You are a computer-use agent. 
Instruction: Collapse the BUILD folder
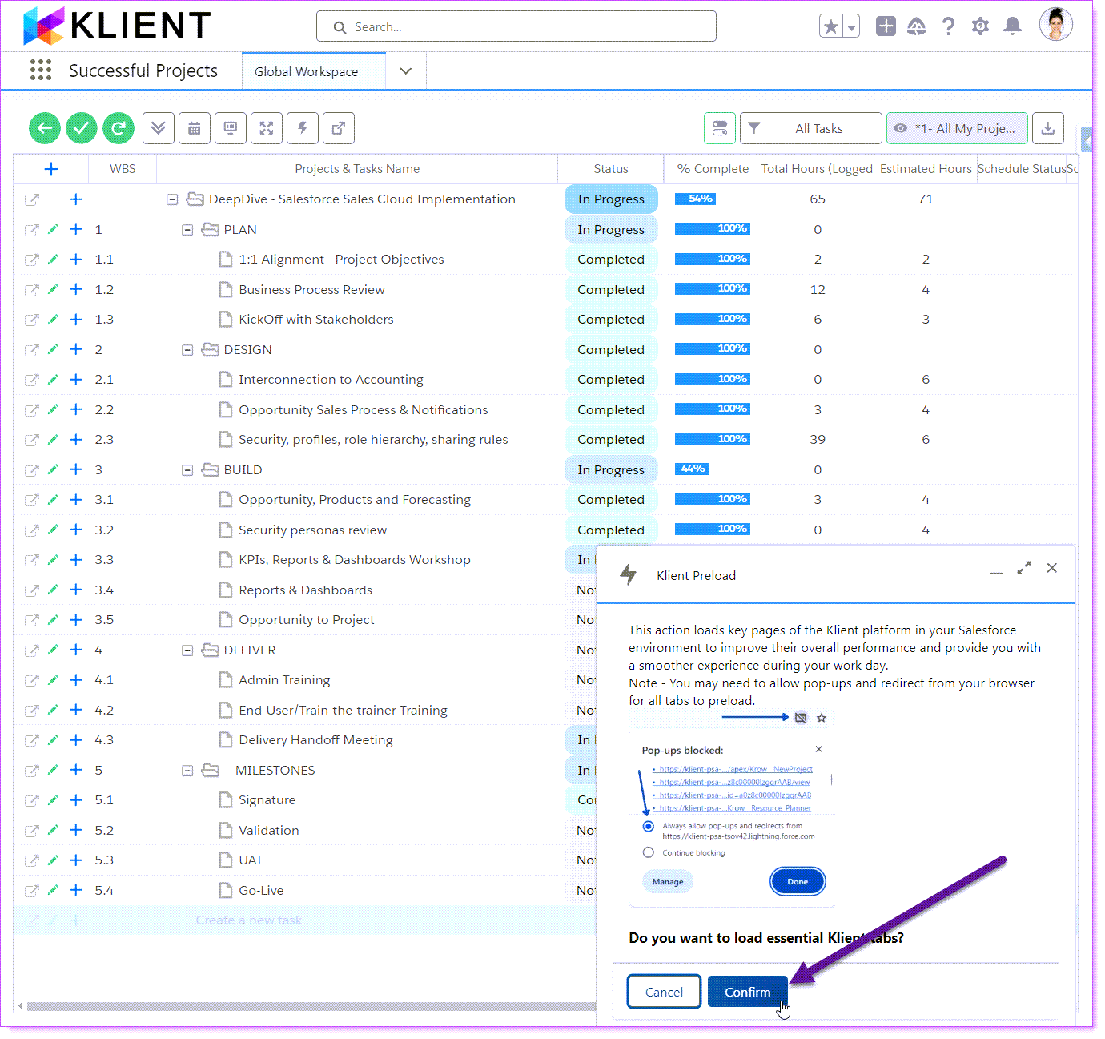(x=187, y=470)
